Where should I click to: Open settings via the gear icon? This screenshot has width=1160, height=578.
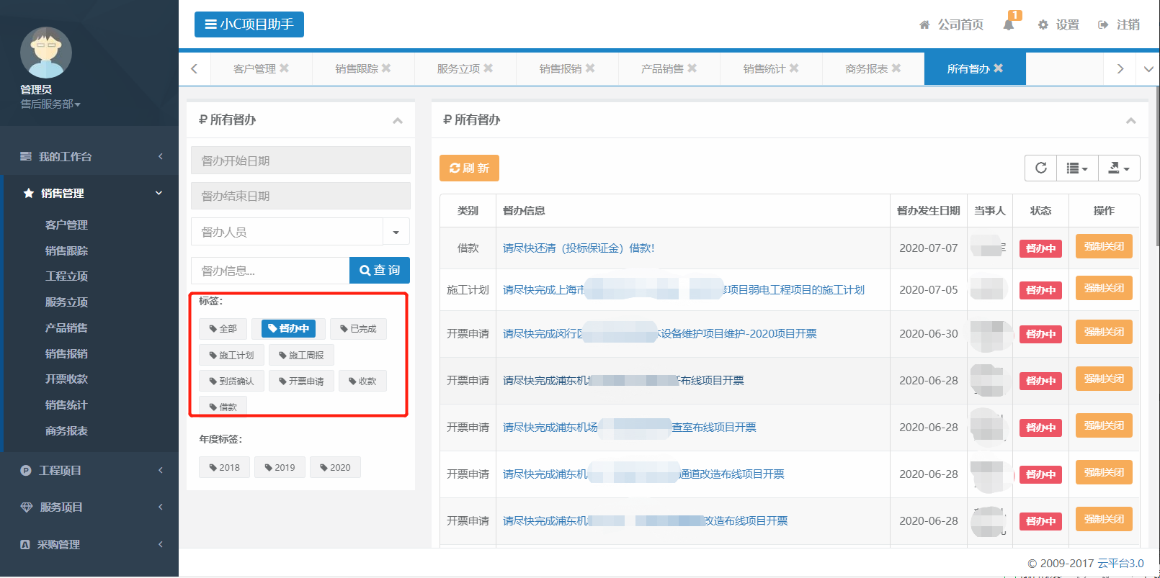pos(1043,24)
